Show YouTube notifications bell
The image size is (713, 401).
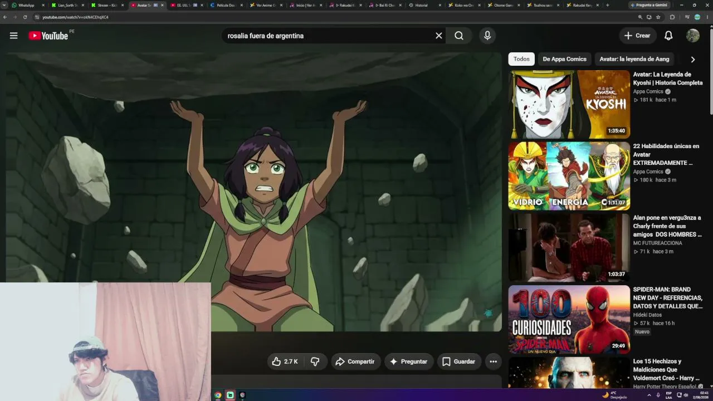(668, 36)
